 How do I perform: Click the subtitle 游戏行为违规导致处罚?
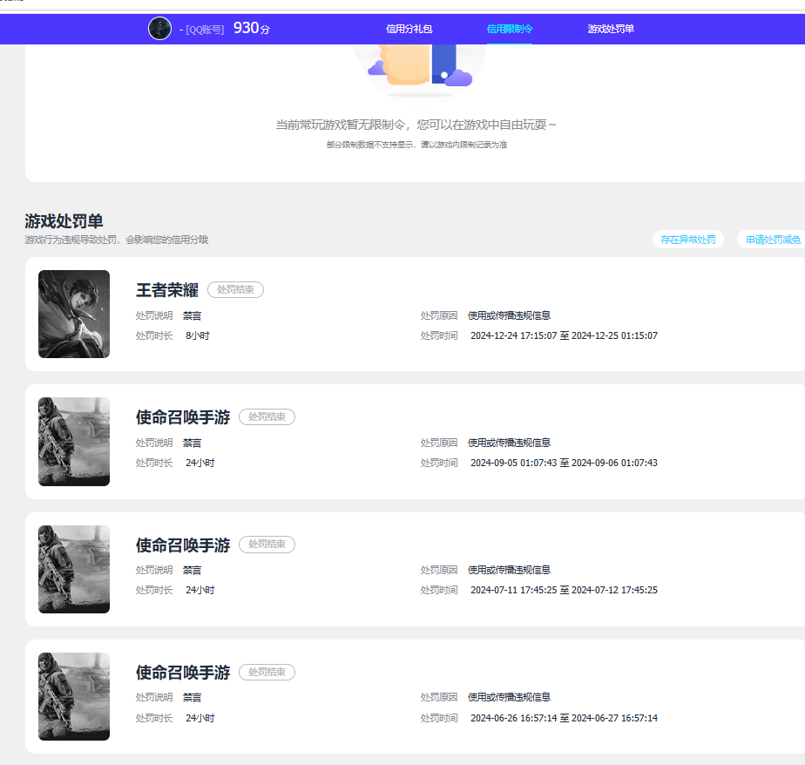tap(71, 240)
